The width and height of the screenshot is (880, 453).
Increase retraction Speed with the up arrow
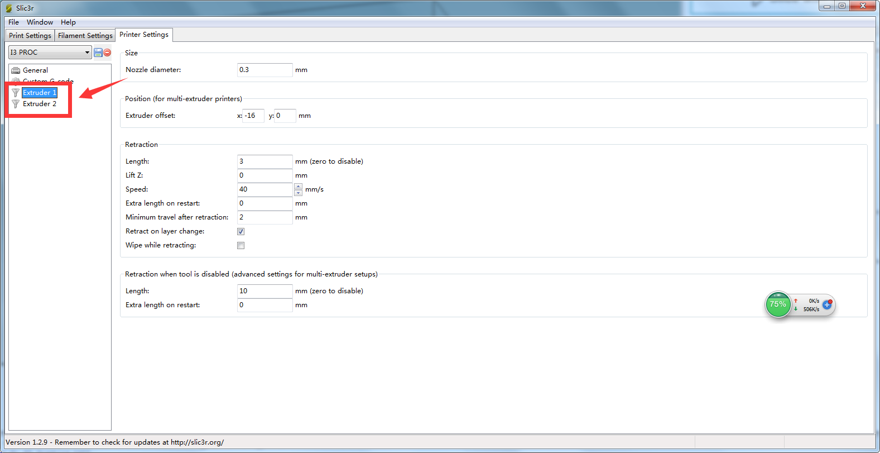299,186
